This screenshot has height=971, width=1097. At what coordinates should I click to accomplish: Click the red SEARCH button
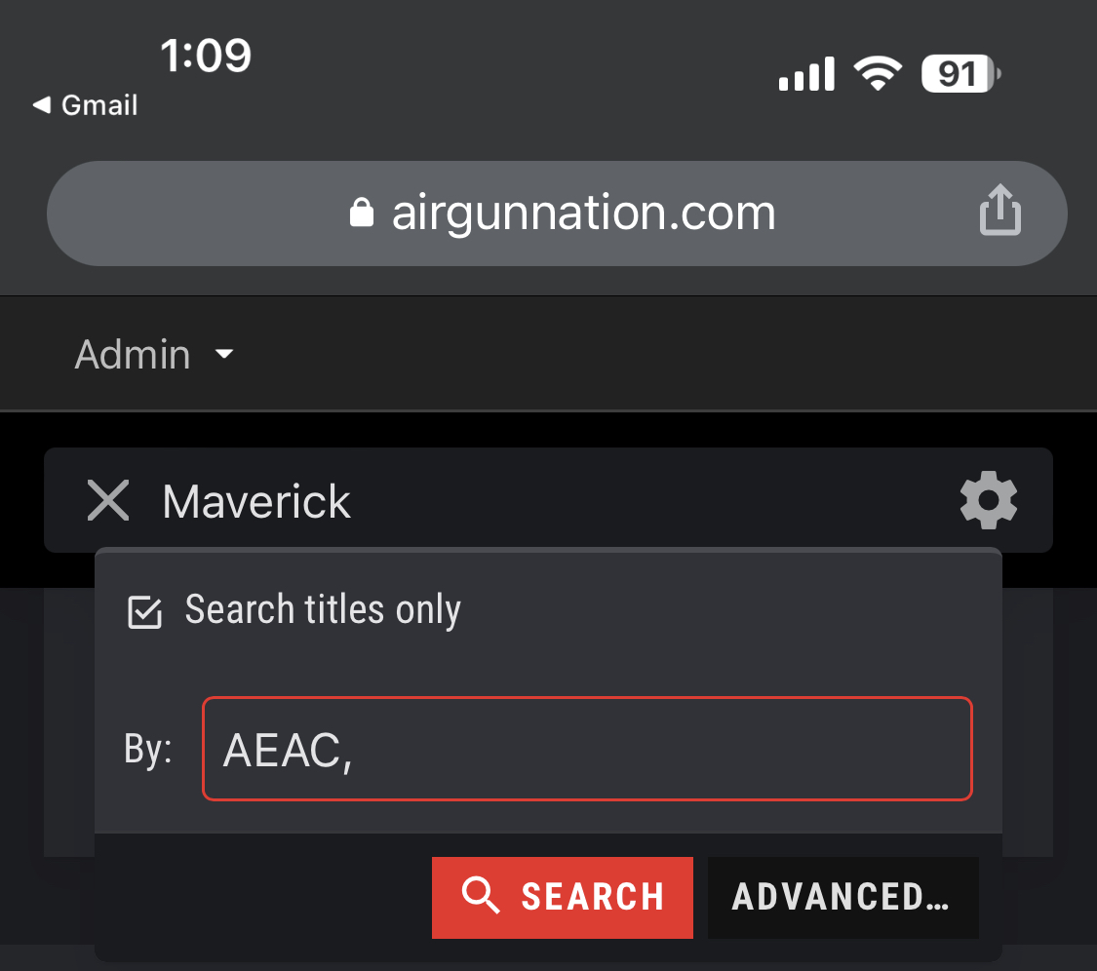pyautogui.click(x=563, y=898)
